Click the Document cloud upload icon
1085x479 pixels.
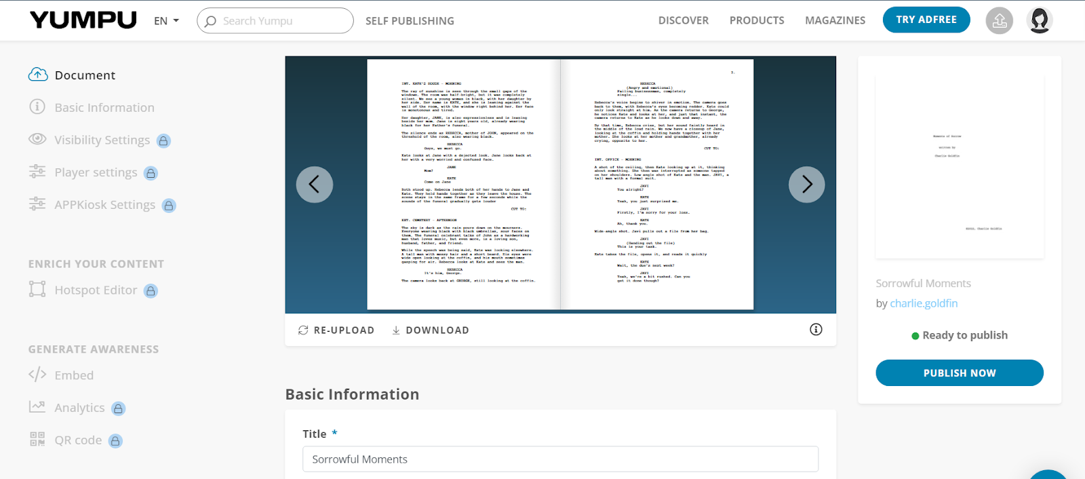(x=38, y=75)
